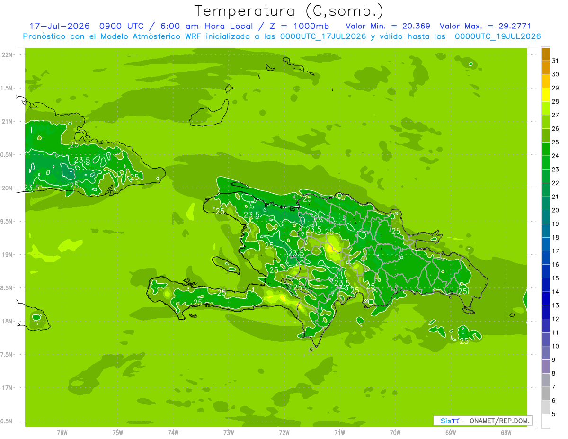568x439 pixels.
Task: Click the "19N" latitude axis label
Action: (x=7, y=255)
